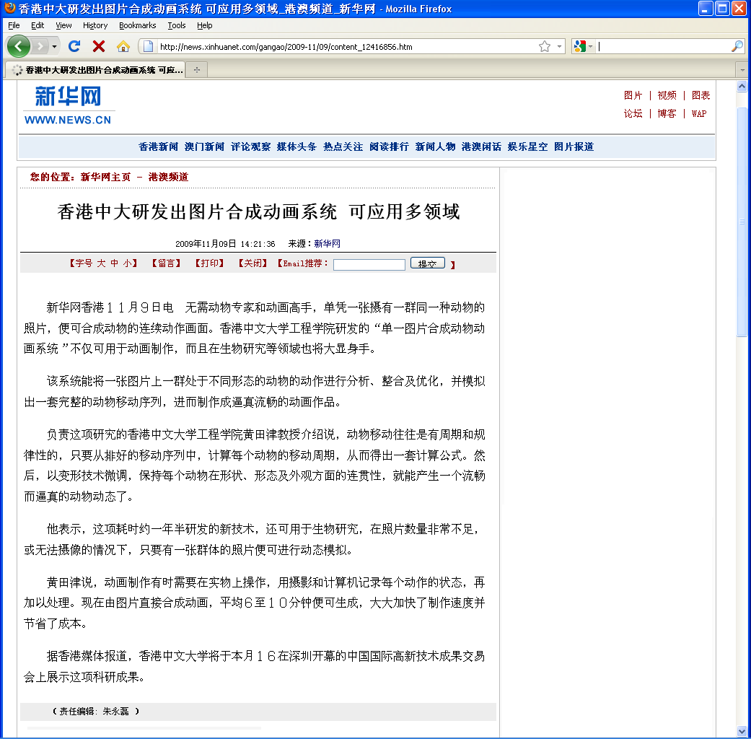Click the 视频 link in header
Screen dimensions: 751x739
(x=667, y=95)
